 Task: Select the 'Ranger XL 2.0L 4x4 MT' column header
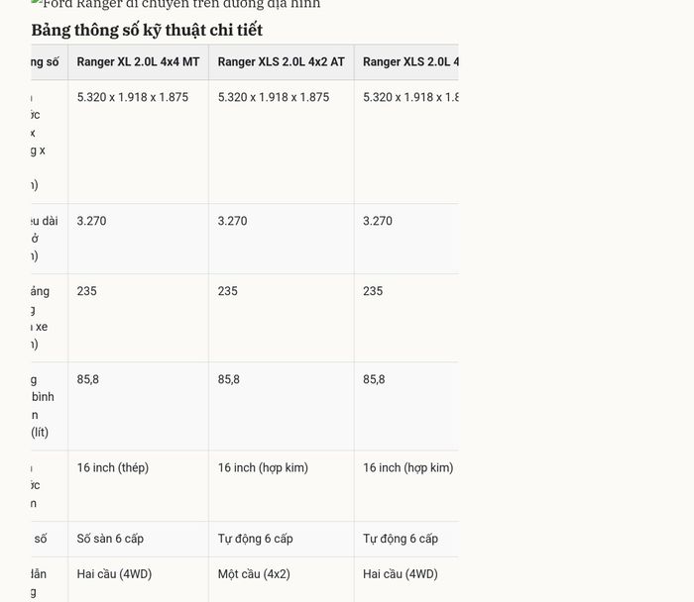click(x=138, y=61)
